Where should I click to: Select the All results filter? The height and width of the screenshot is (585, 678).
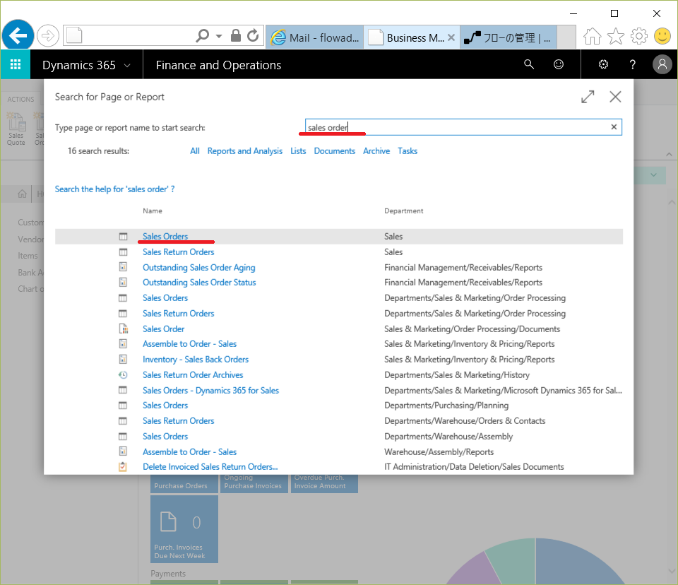coord(195,151)
